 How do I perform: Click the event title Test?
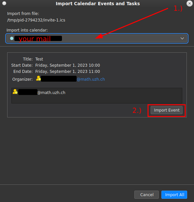coord(39,59)
